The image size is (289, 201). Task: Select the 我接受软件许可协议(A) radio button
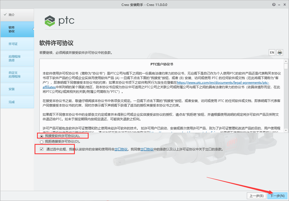point(41,136)
